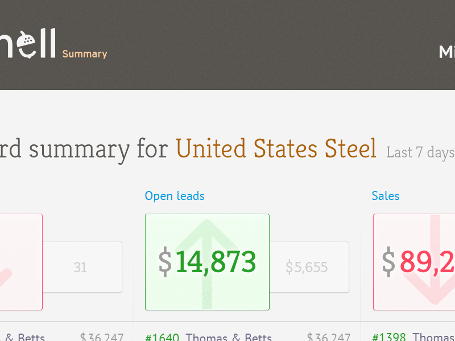The image size is (455, 341).
Task: Click the Betts lead in left column
Action: [23, 337]
